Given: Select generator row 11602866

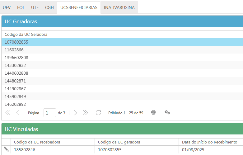Looking at the screenshot, I should point(14,50).
